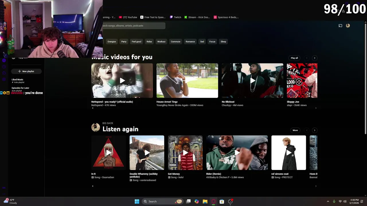Play the Nettspend 'you ready?' video
This screenshot has width=367, height=206.
[x=122, y=81]
